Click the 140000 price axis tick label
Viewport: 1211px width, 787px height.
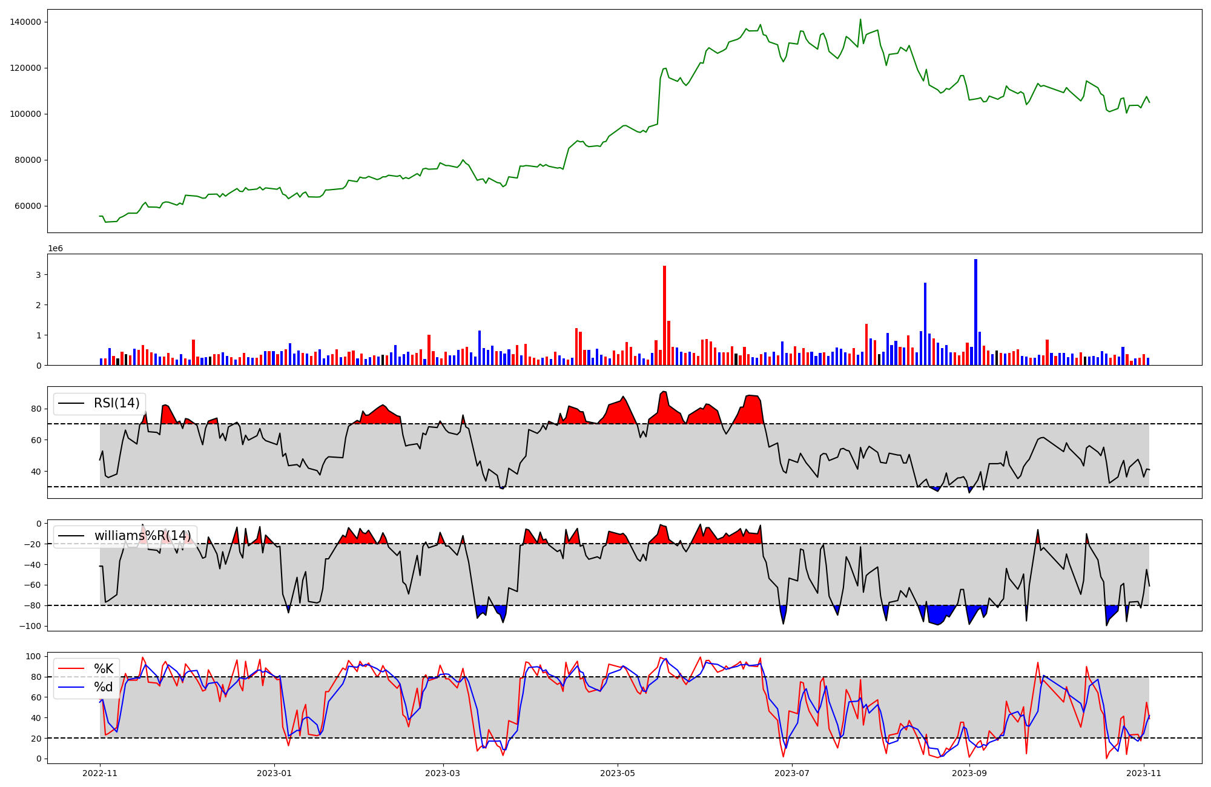pyautogui.click(x=25, y=22)
